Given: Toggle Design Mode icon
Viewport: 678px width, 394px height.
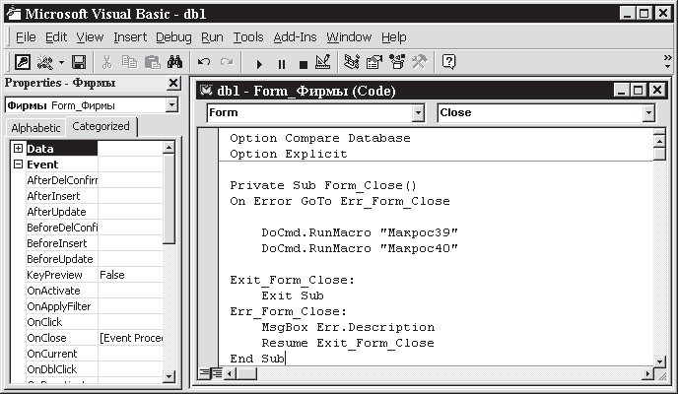Looking at the screenshot, I should point(322,63).
